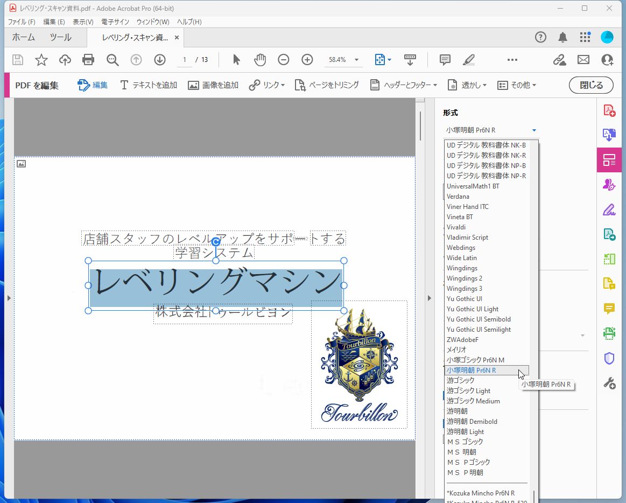Select the Tourbillon logo image
Screen dimensions: 626x503
[360, 365]
